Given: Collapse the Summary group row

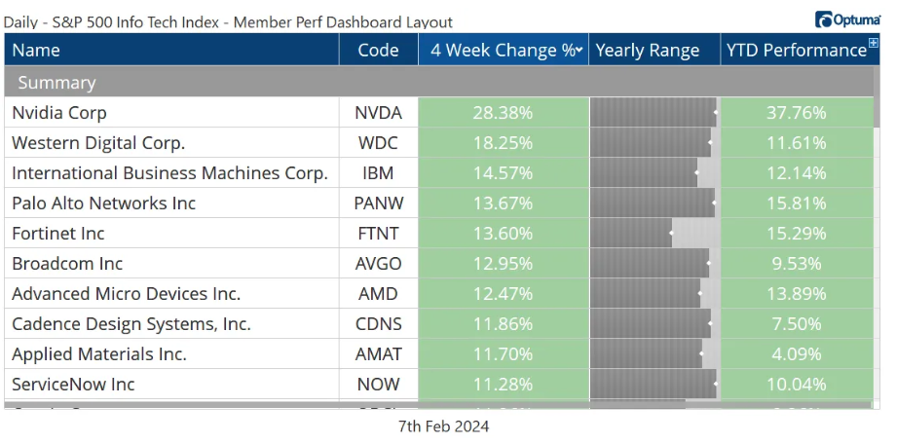Looking at the screenshot, I should pos(56,83).
